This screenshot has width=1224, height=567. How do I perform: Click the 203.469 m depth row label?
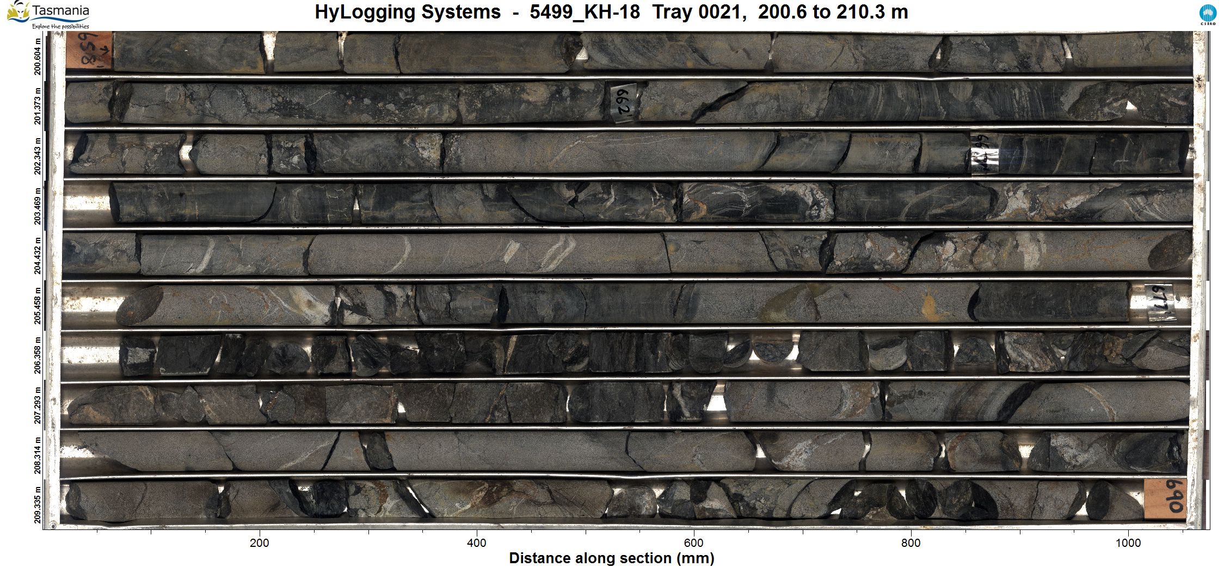tap(38, 206)
